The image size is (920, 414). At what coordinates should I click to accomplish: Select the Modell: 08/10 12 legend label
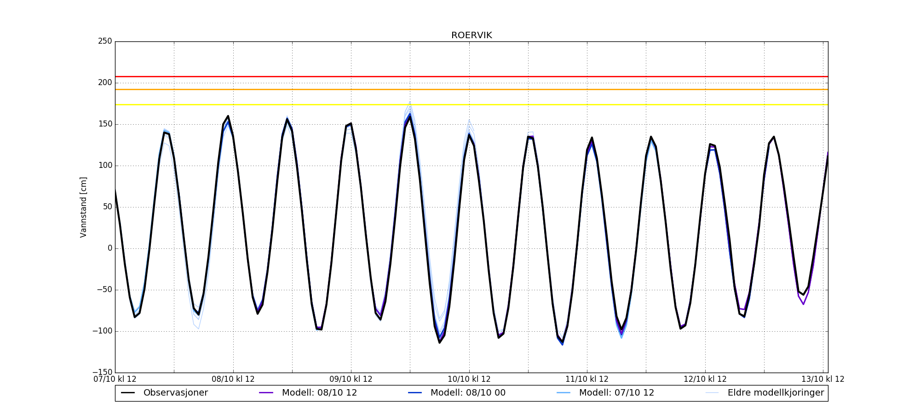click(319, 393)
